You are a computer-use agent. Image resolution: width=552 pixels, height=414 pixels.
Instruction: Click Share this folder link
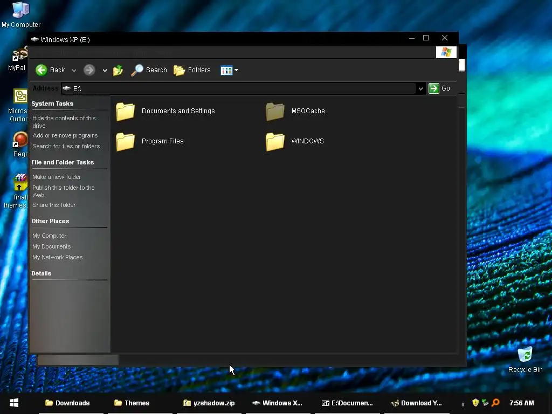[54, 205]
